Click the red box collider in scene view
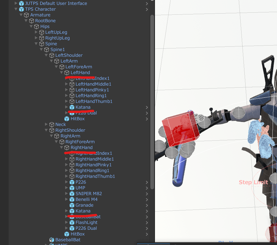 pos(179,130)
